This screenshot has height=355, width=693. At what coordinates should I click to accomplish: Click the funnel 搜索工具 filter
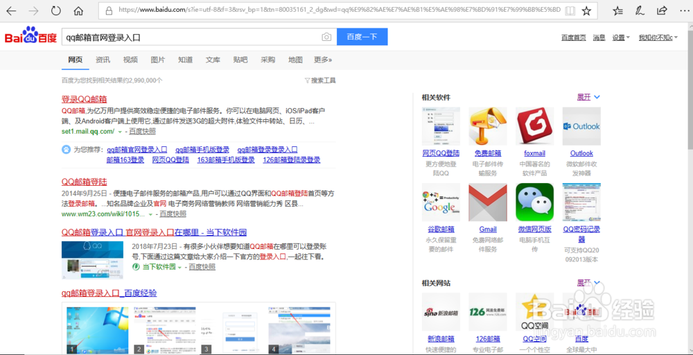click(x=320, y=80)
